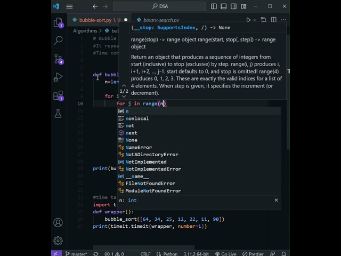The height and width of the screenshot is (256, 341).
Task: Open the Explorer view in activity bar
Action: click(x=58, y=22)
